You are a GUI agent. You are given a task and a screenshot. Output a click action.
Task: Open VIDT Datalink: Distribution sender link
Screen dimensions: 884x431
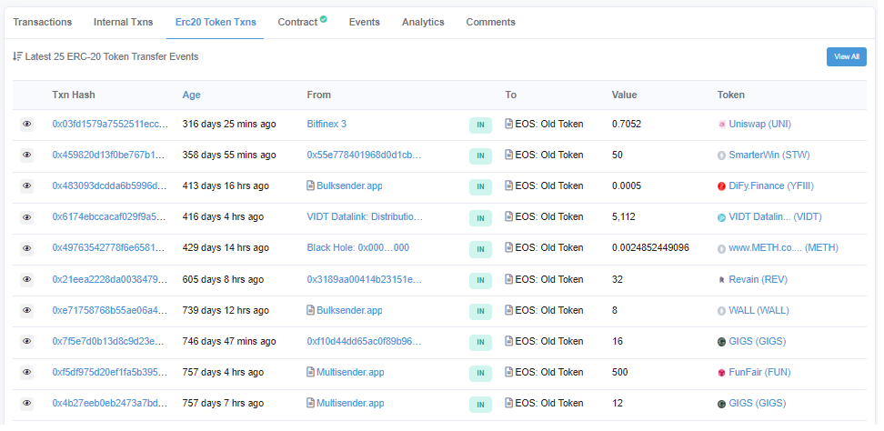tap(365, 217)
